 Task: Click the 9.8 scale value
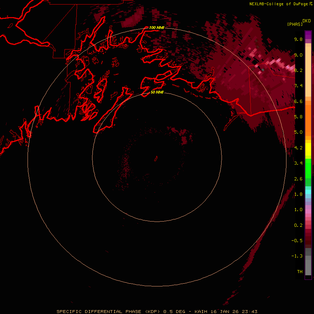click(298, 39)
